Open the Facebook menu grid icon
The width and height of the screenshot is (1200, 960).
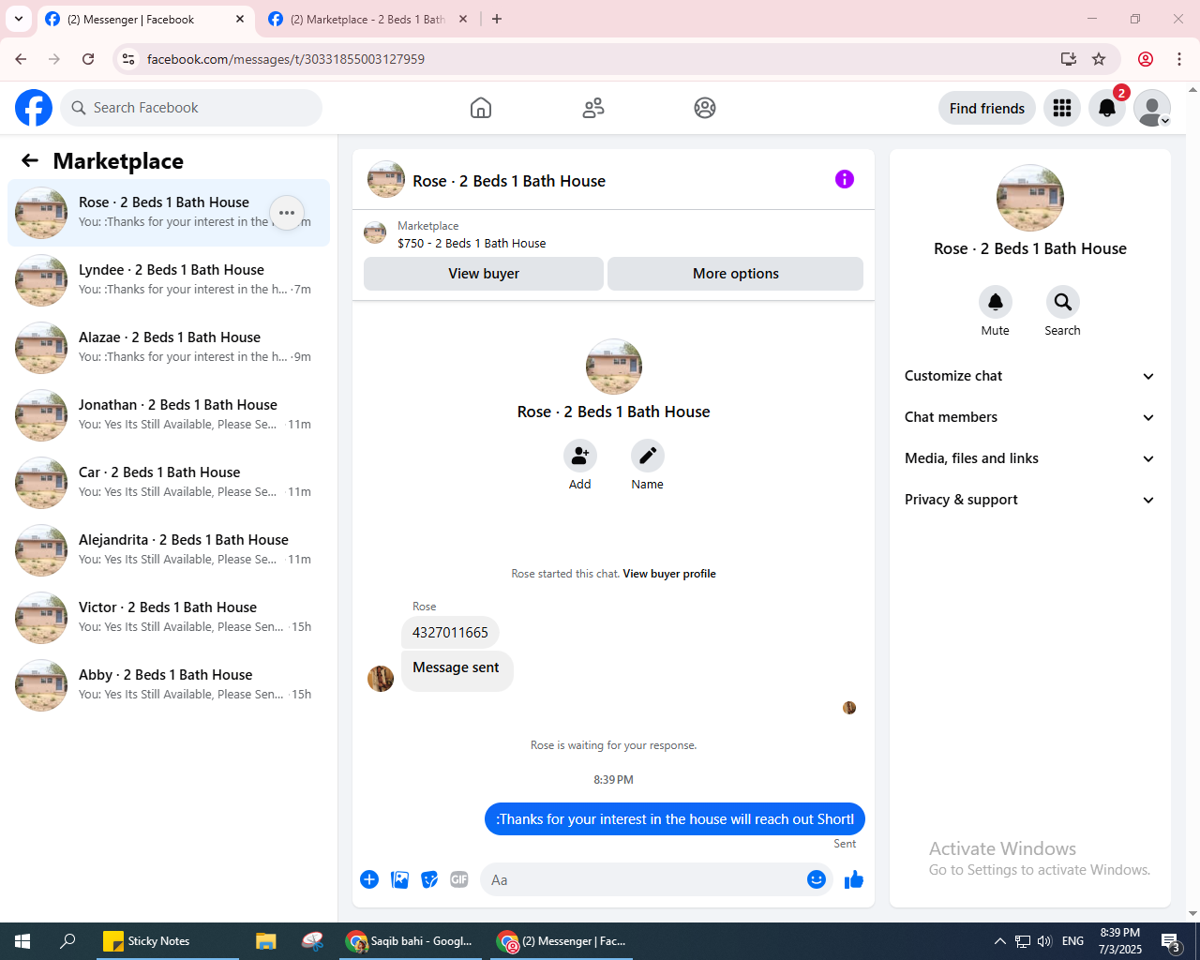tap(1062, 108)
